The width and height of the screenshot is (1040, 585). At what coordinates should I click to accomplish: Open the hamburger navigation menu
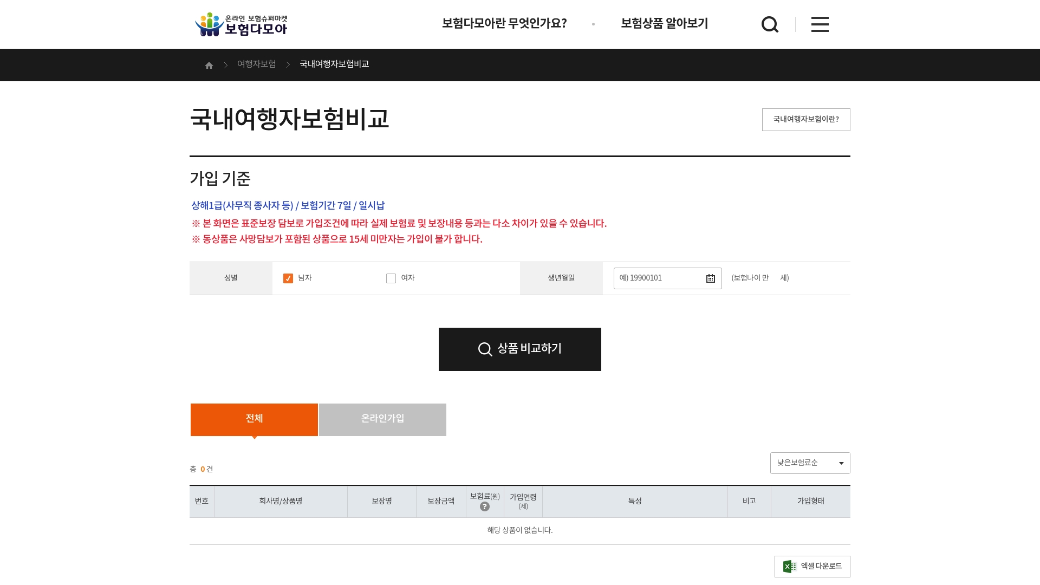click(x=820, y=24)
